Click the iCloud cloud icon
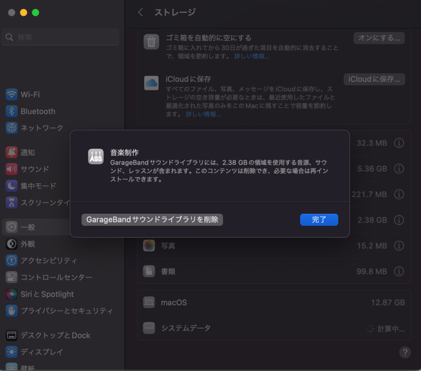421x371 pixels. (151, 83)
